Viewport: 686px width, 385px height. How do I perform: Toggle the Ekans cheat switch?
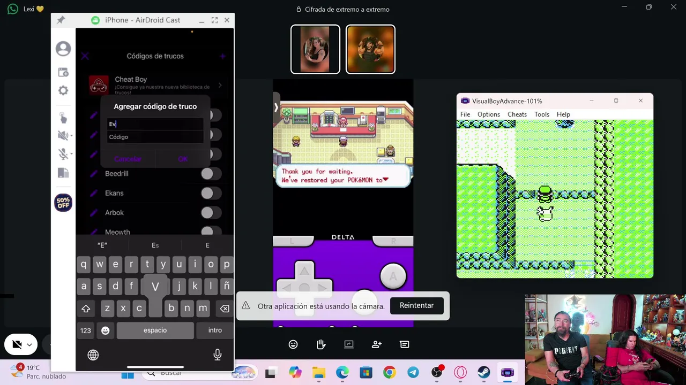tap(211, 193)
